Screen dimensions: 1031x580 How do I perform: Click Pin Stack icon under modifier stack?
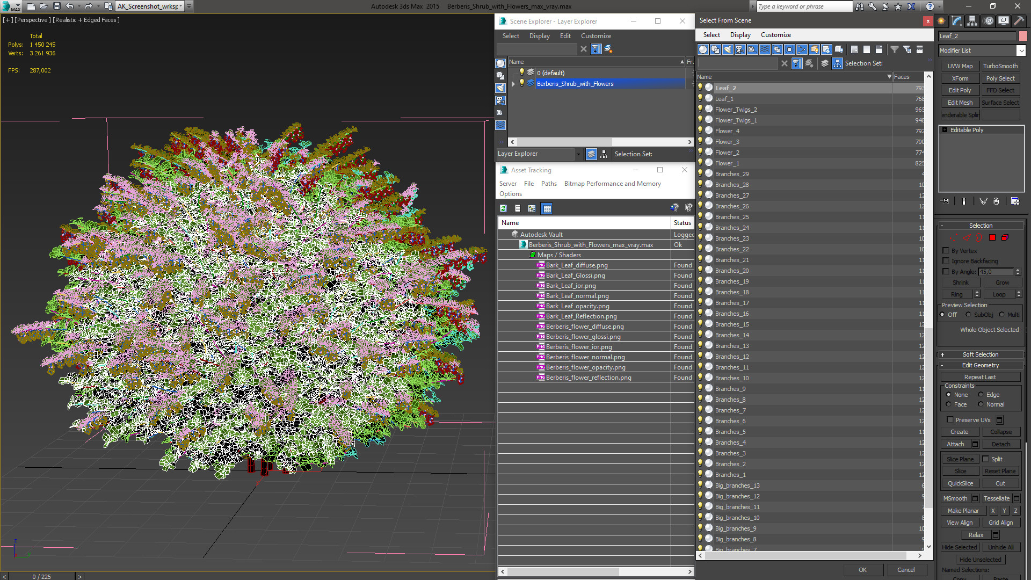pos(946,201)
